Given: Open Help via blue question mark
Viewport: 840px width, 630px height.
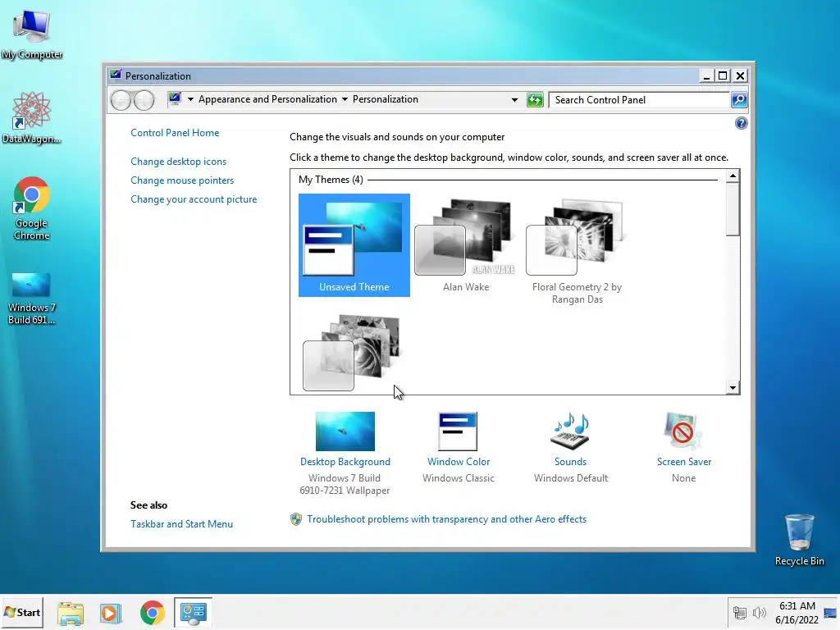Looking at the screenshot, I should click(741, 124).
